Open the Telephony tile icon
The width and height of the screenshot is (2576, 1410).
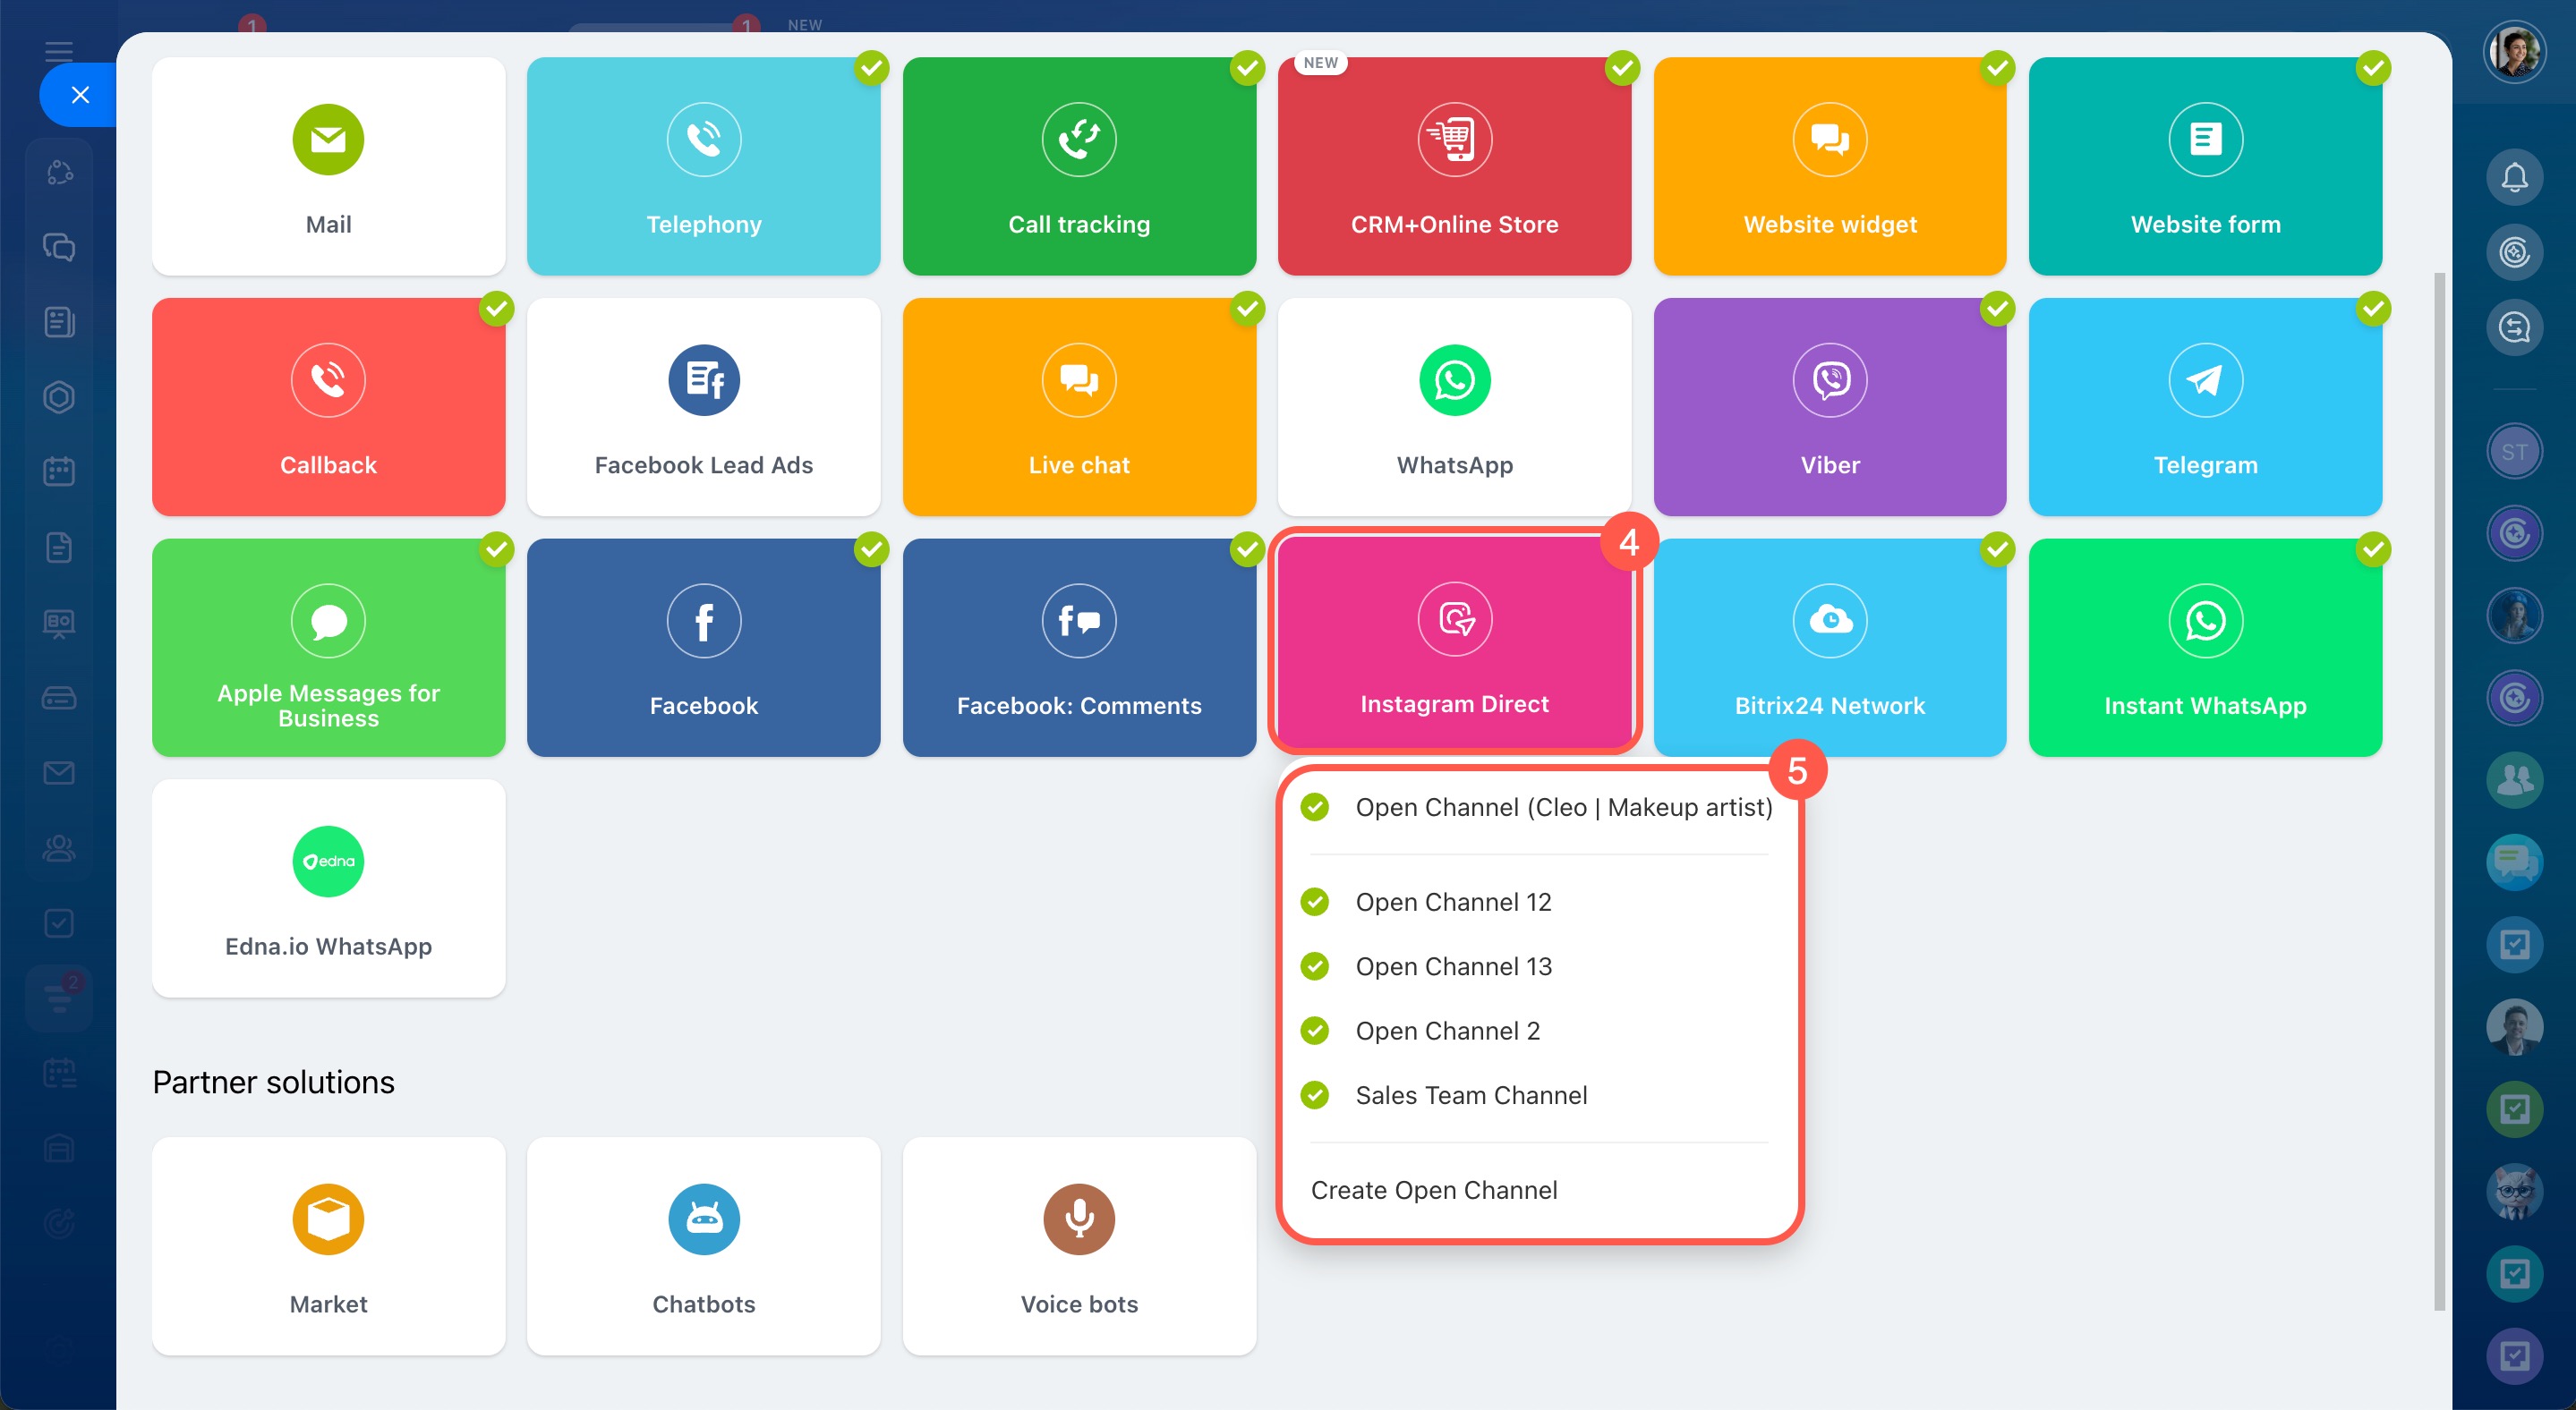click(703, 140)
